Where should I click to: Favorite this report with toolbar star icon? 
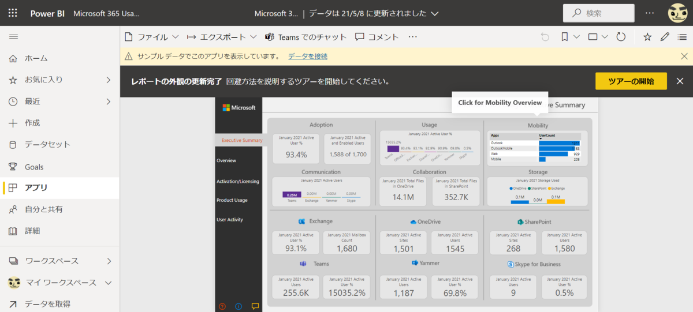pyautogui.click(x=647, y=37)
